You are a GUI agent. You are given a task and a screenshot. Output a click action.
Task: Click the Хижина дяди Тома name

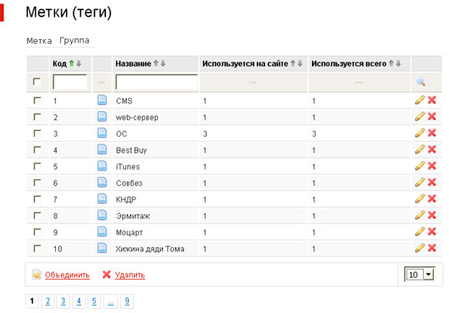[x=150, y=249]
